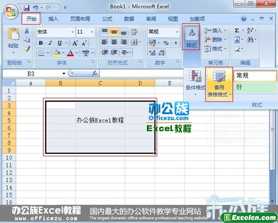The height and width of the screenshot is (223, 278).
Task: Open Excel help question mark
Action: point(244,19)
